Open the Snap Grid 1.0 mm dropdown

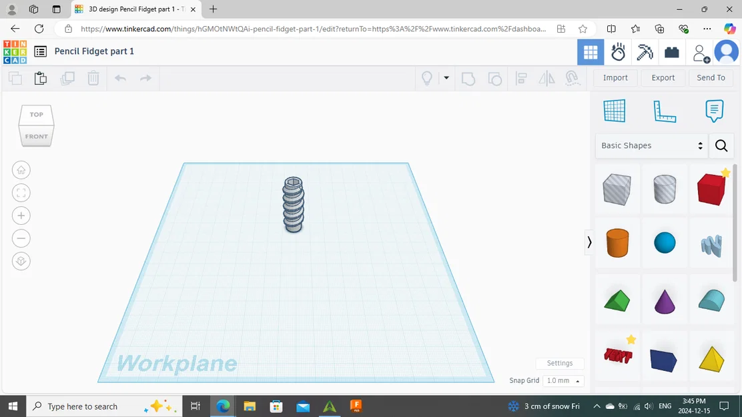point(563,380)
